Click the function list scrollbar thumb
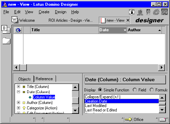 point(162,104)
